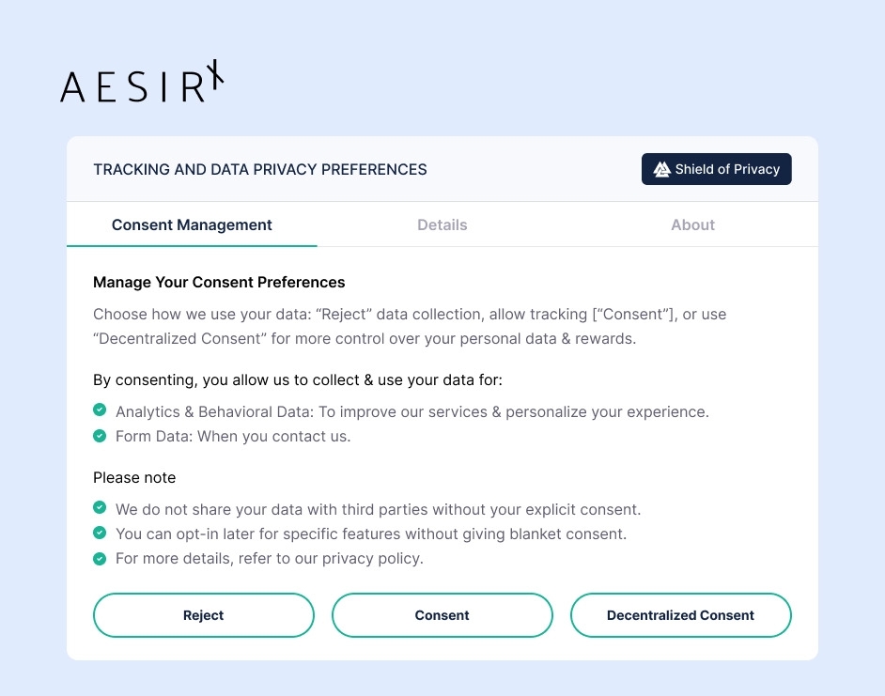The image size is (885, 696).
Task: Click the Reject button
Action: click(x=203, y=615)
